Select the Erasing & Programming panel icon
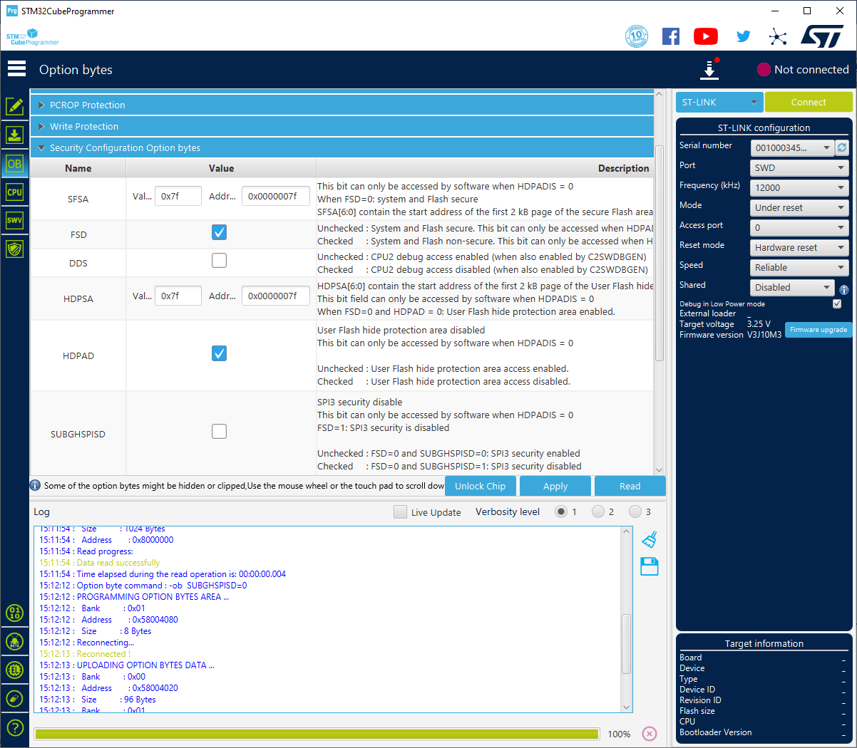 [15, 134]
